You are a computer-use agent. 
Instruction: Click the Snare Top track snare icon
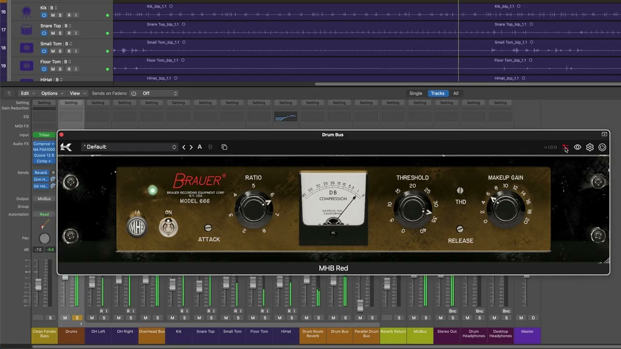point(27,30)
